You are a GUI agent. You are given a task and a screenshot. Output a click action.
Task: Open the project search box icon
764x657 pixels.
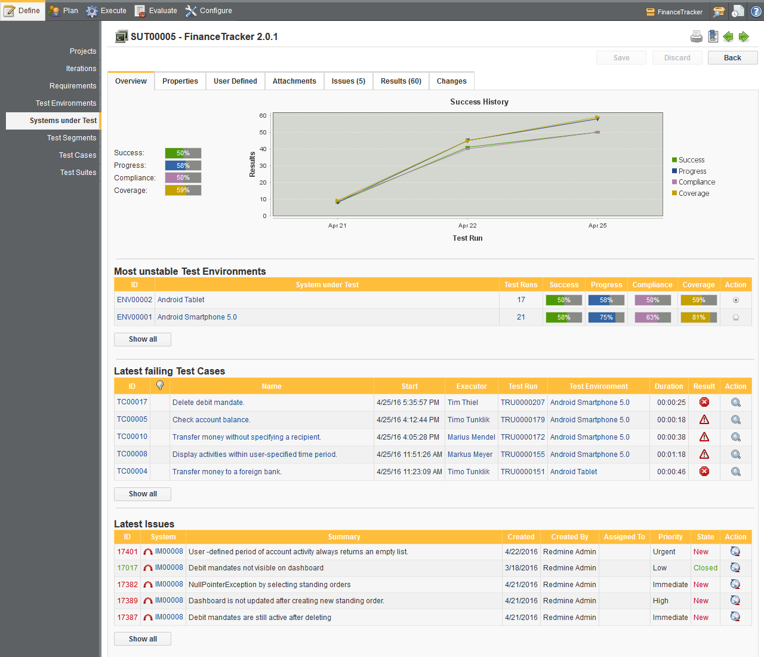[x=719, y=11]
